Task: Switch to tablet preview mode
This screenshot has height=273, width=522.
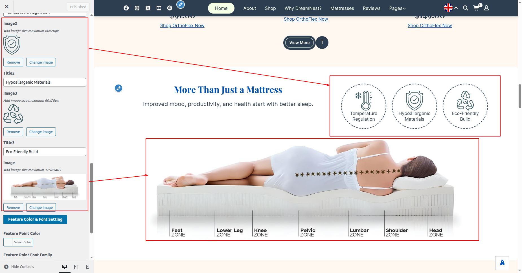Action: tap(76, 267)
